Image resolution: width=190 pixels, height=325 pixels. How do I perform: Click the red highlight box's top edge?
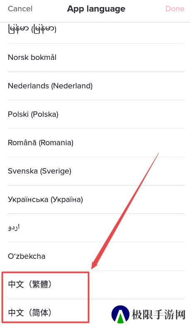(46, 272)
